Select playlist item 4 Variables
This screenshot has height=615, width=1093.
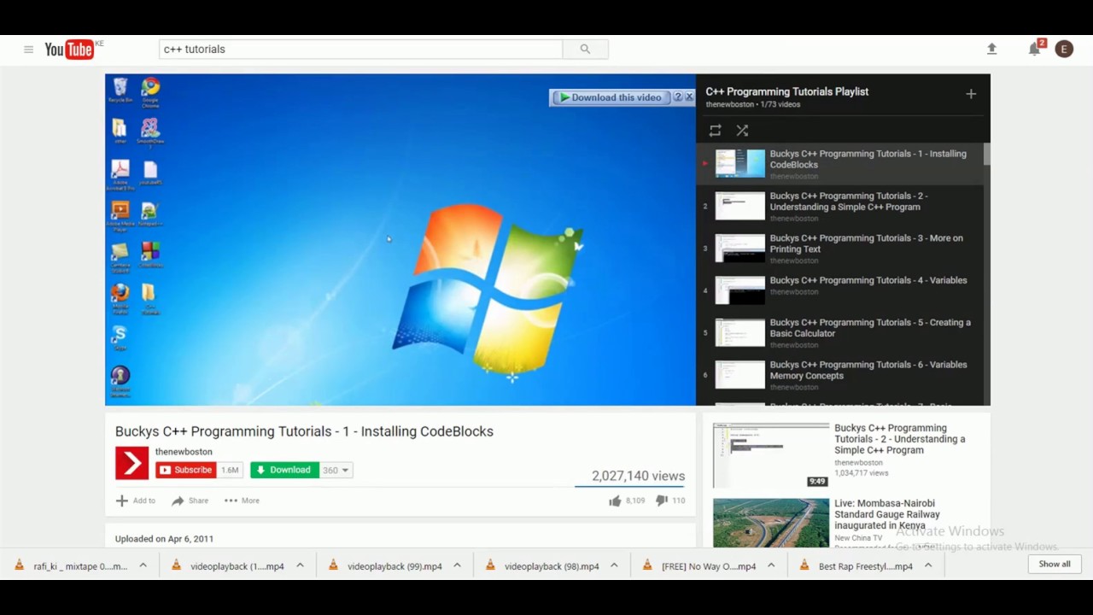point(839,290)
